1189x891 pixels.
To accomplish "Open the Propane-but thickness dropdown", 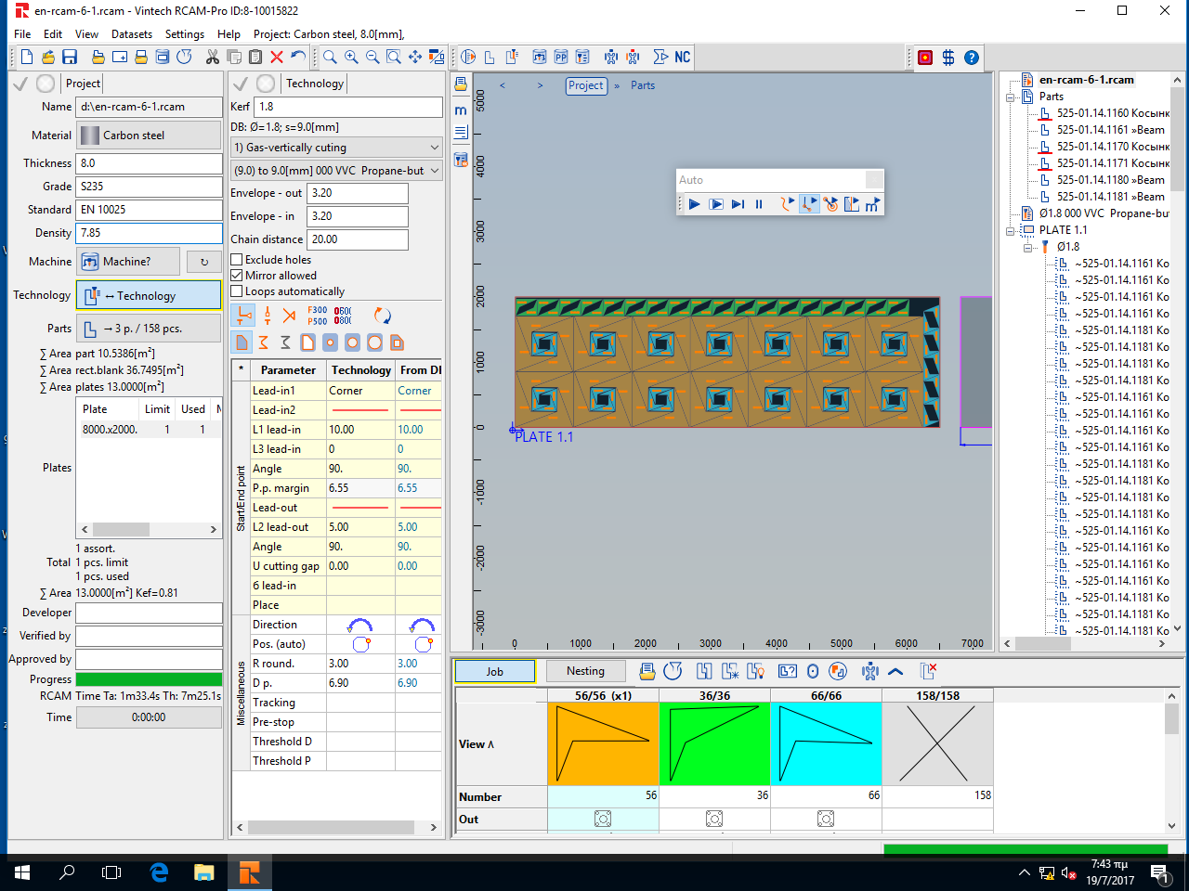I will point(336,170).
